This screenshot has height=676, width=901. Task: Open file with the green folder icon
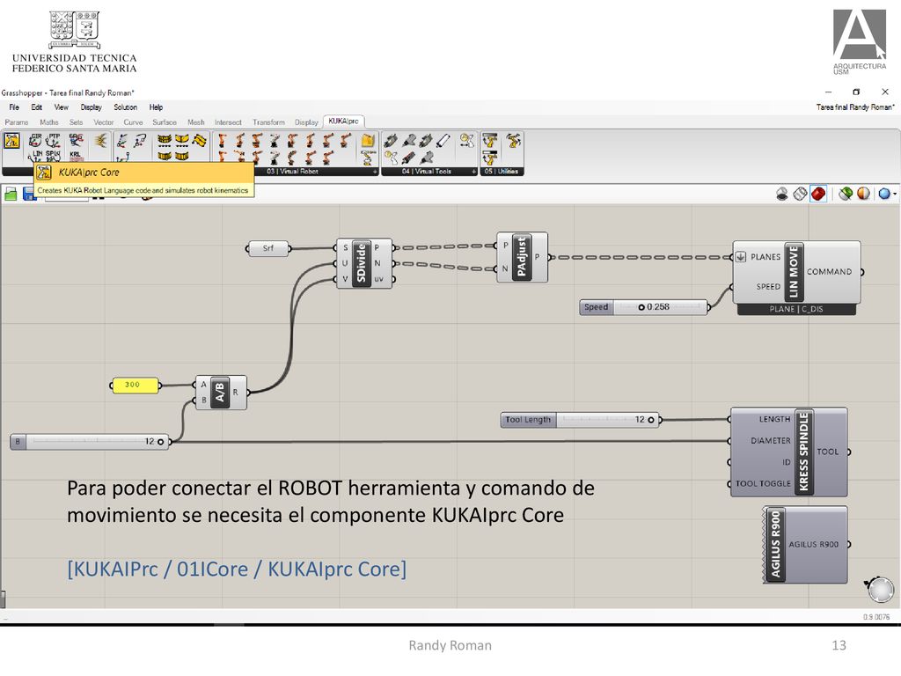tap(11, 195)
